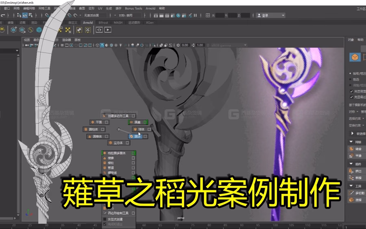Click Arnold volume blue cube icon
The width and height of the screenshot is (366, 229).
point(39,30)
